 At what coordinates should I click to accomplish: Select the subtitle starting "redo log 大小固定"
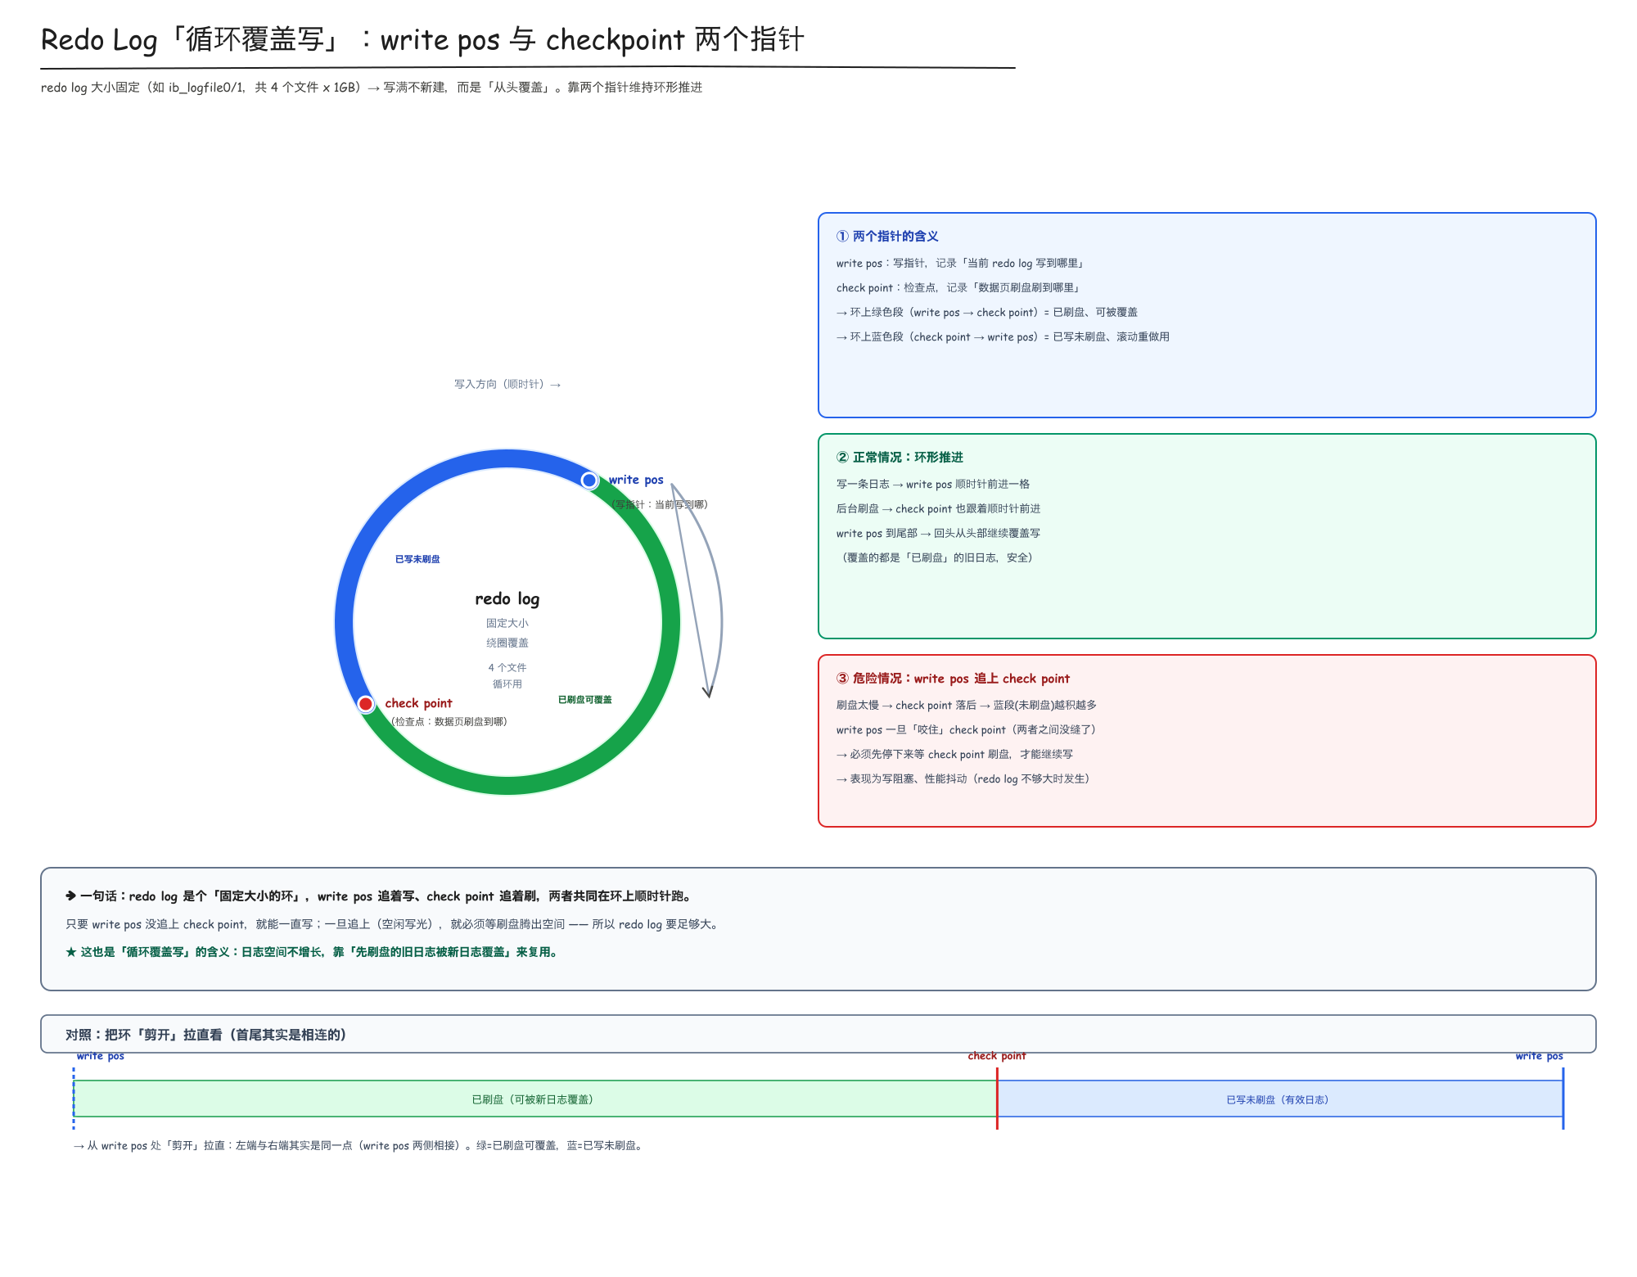[x=372, y=88]
